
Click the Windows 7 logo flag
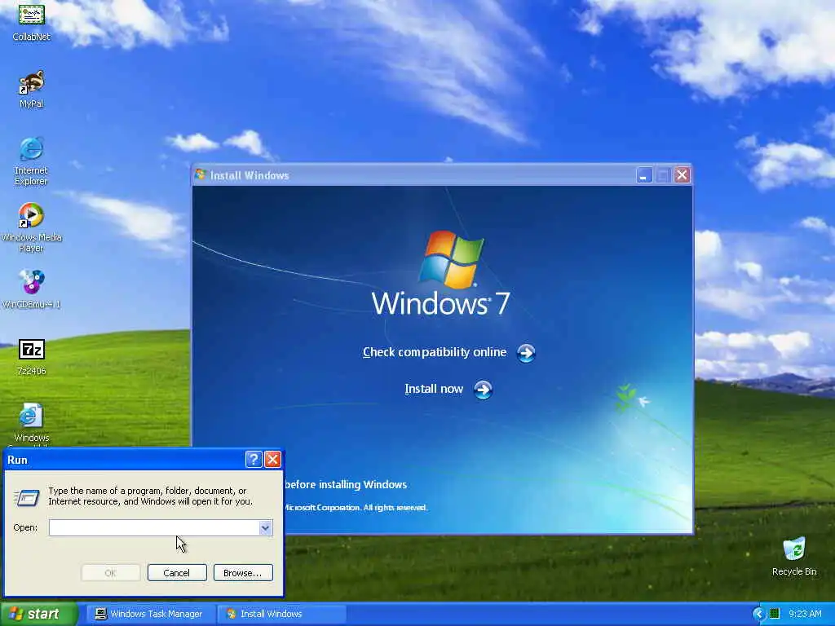pyautogui.click(x=452, y=259)
